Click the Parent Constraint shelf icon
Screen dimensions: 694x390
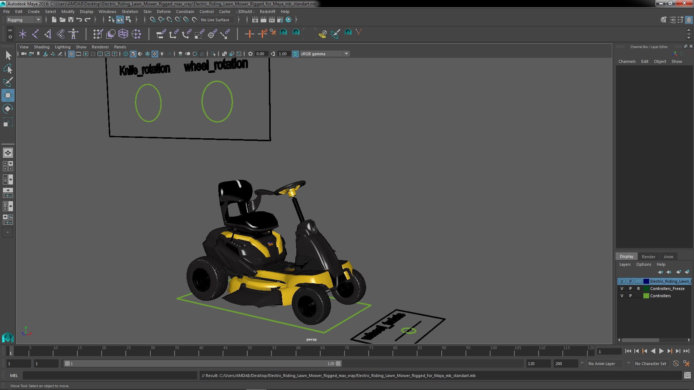[161, 34]
